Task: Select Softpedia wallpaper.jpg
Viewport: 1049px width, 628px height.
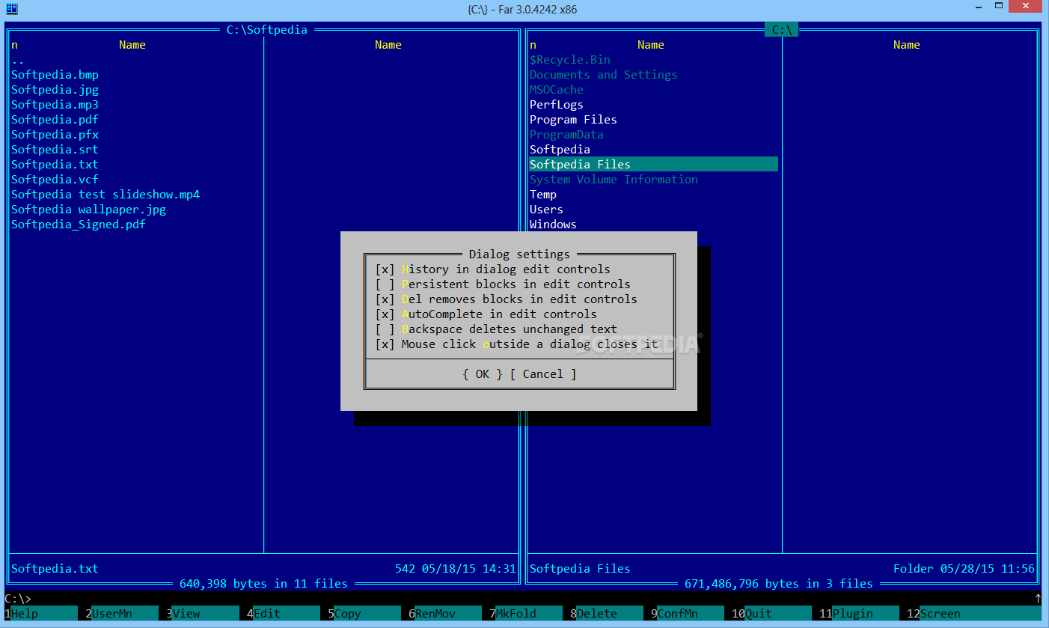Action: click(x=88, y=210)
